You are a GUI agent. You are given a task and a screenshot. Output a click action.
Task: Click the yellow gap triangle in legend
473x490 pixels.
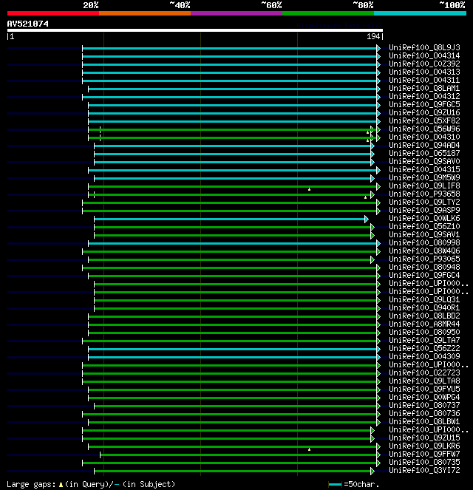tap(61, 485)
